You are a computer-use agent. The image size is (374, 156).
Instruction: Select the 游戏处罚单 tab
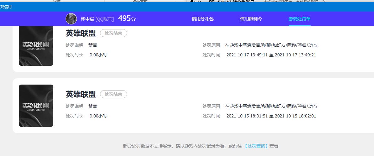[x=299, y=19]
